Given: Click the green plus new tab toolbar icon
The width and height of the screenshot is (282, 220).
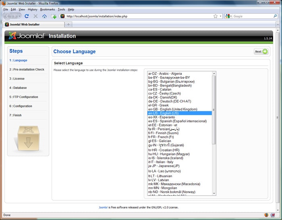Looking at the screenshot, I should tap(54, 17).
